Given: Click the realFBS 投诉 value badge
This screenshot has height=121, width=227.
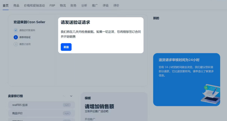Looking at the screenshot, I should tap(67, 105).
